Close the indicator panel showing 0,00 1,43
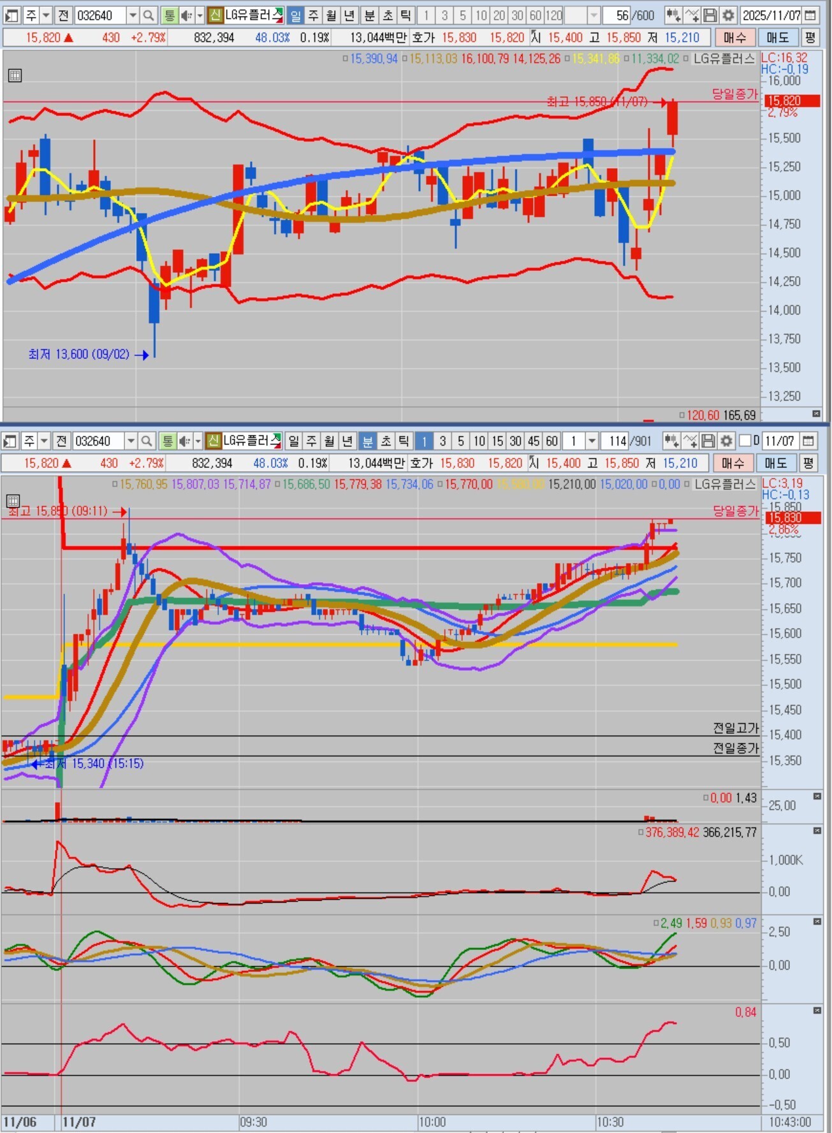 (x=817, y=797)
